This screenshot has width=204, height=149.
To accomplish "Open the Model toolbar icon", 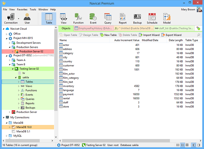I will (x=167, y=19).
